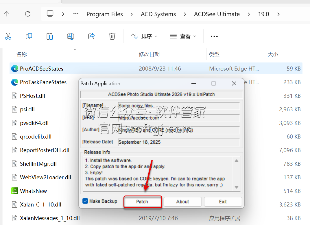Click the Cut scissors icon

click(x=8, y=36)
